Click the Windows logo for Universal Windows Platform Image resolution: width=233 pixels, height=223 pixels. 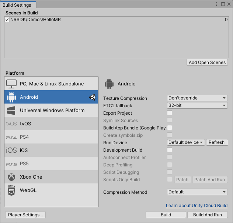click(11, 111)
